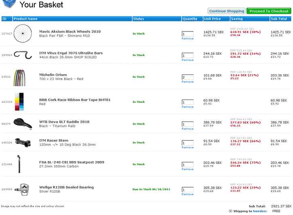This screenshot has width=293, height=215.
Task: Focus quantity field for WTB Deva saddle
Action: coord(188,124)
